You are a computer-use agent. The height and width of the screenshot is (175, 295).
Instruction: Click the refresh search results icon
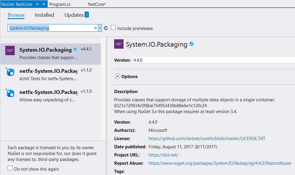click(x=106, y=28)
